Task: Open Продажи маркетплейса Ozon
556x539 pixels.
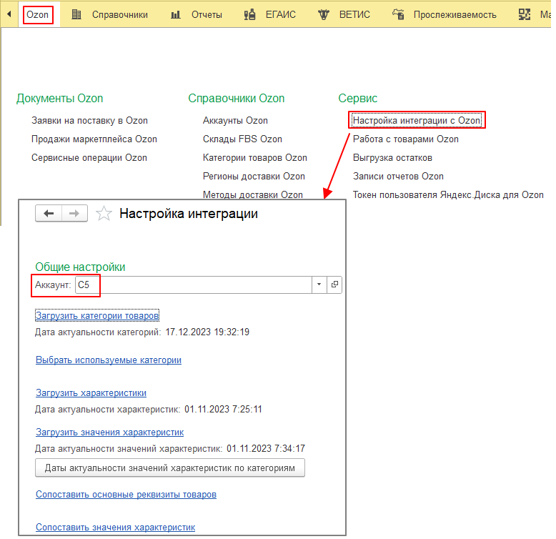Action: click(x=94, y=139)
